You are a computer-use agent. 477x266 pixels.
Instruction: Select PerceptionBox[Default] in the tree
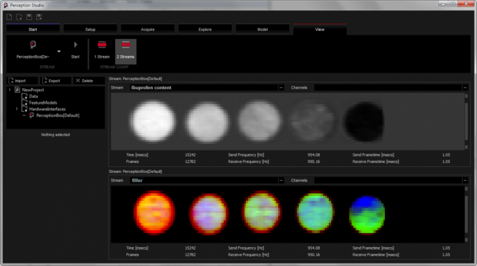58,116
